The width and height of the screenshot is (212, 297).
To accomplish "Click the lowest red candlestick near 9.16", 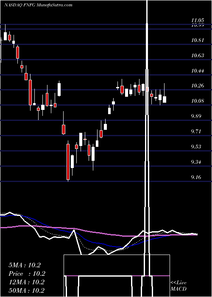I will pos(68,162).
